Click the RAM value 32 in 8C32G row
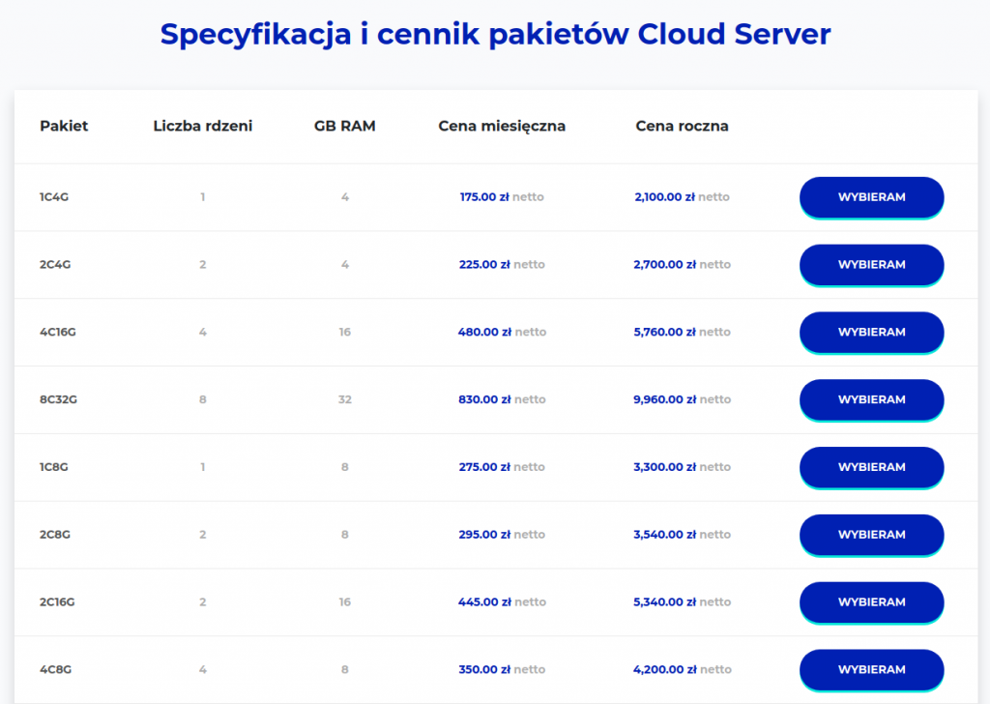The image size is (990, 704). tap(345, 399)
